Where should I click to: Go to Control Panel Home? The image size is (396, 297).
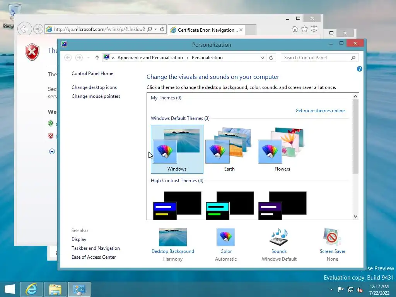[x=92, y=73]
